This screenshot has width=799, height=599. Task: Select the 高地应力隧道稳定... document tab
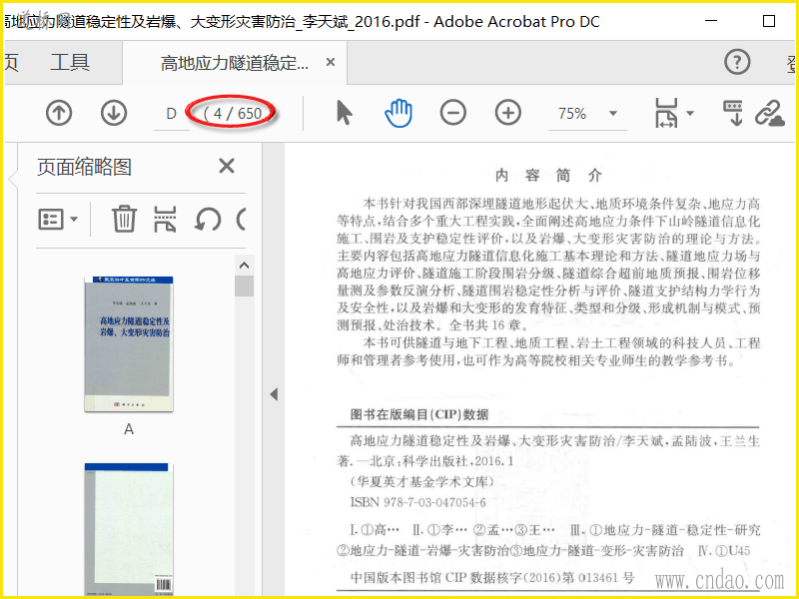[x=235, y=63]
